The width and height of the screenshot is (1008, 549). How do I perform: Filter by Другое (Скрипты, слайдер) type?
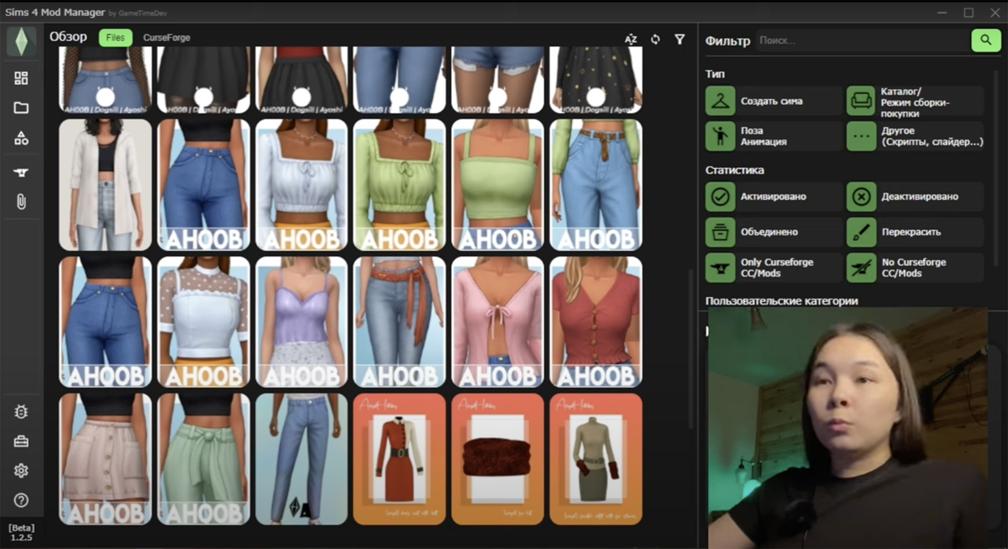coord(915,136)
